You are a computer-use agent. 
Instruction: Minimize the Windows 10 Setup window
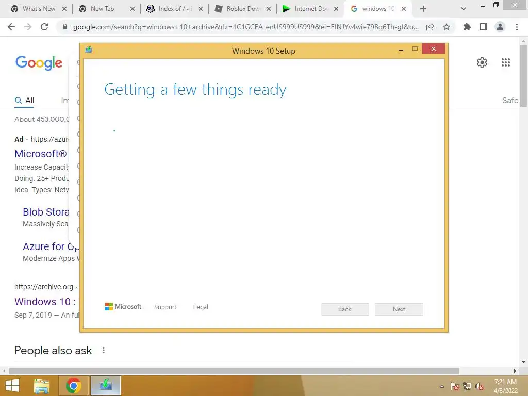(401, 49)
